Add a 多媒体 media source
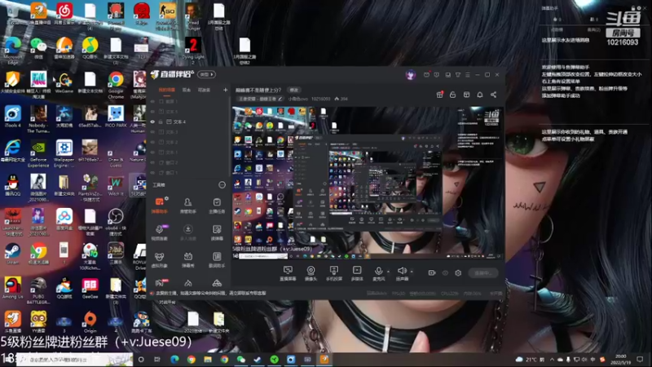The height and width of the screenshot is (367, 652). [x=357, y=273]
